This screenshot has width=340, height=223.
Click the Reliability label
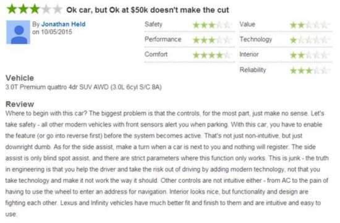pyautogui.click(x=253, y=70)
